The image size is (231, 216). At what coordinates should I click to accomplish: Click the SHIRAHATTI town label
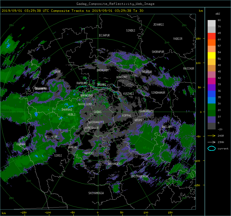(x=96, y=122)
